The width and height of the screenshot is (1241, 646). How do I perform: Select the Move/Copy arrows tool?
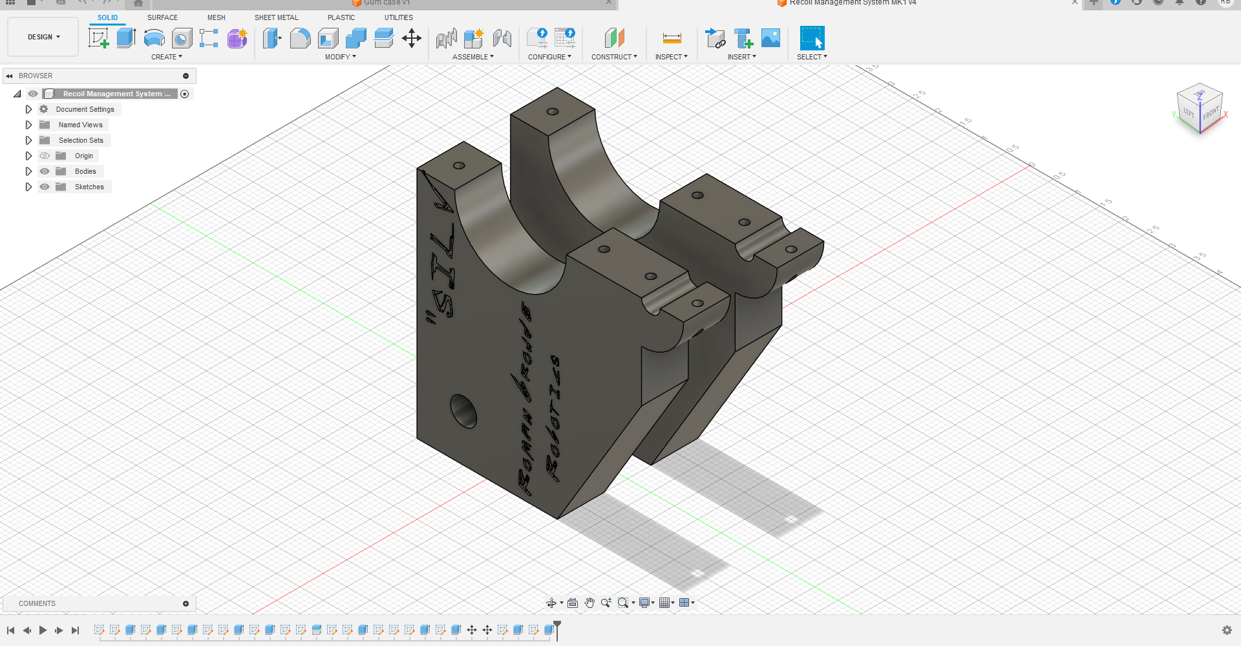tap(412, 39)
